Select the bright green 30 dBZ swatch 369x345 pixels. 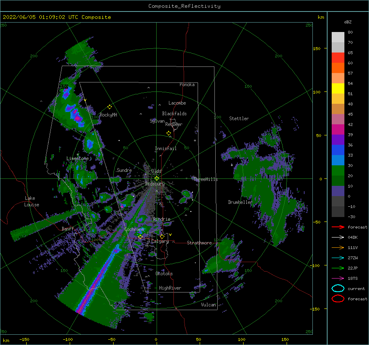[338, 170]
